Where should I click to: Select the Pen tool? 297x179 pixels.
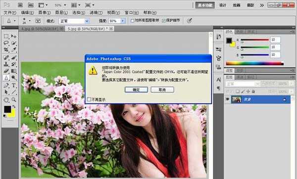[x=6, y=85]
